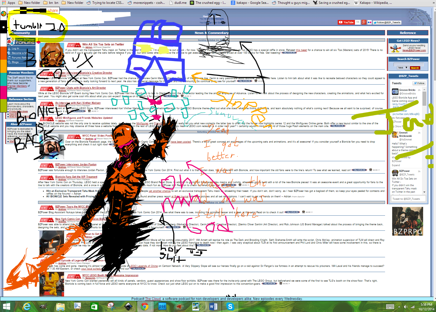Launch Snipping Tool from the taskbar

pyautogui.click(x=111, y=307)
